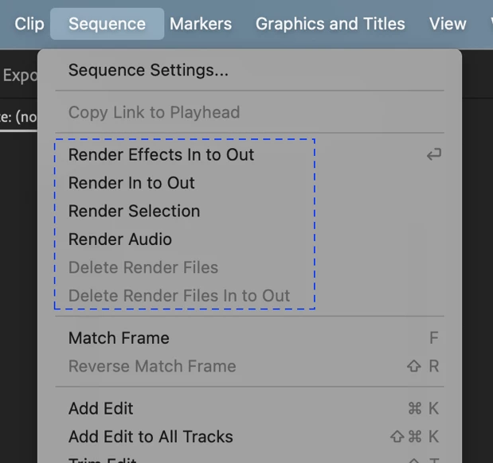Select Reverse Match Frame
The height and width of the screenshot is (463, 493).
pos(249,366)
